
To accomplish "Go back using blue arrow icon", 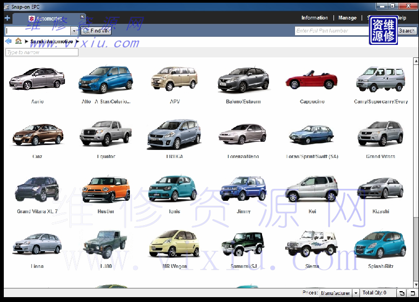I will [x=8, y=41].
